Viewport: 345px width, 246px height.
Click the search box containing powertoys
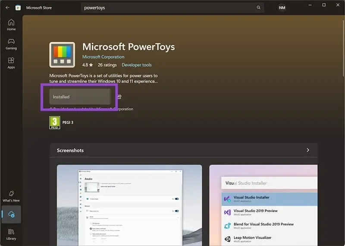point(172,8)
